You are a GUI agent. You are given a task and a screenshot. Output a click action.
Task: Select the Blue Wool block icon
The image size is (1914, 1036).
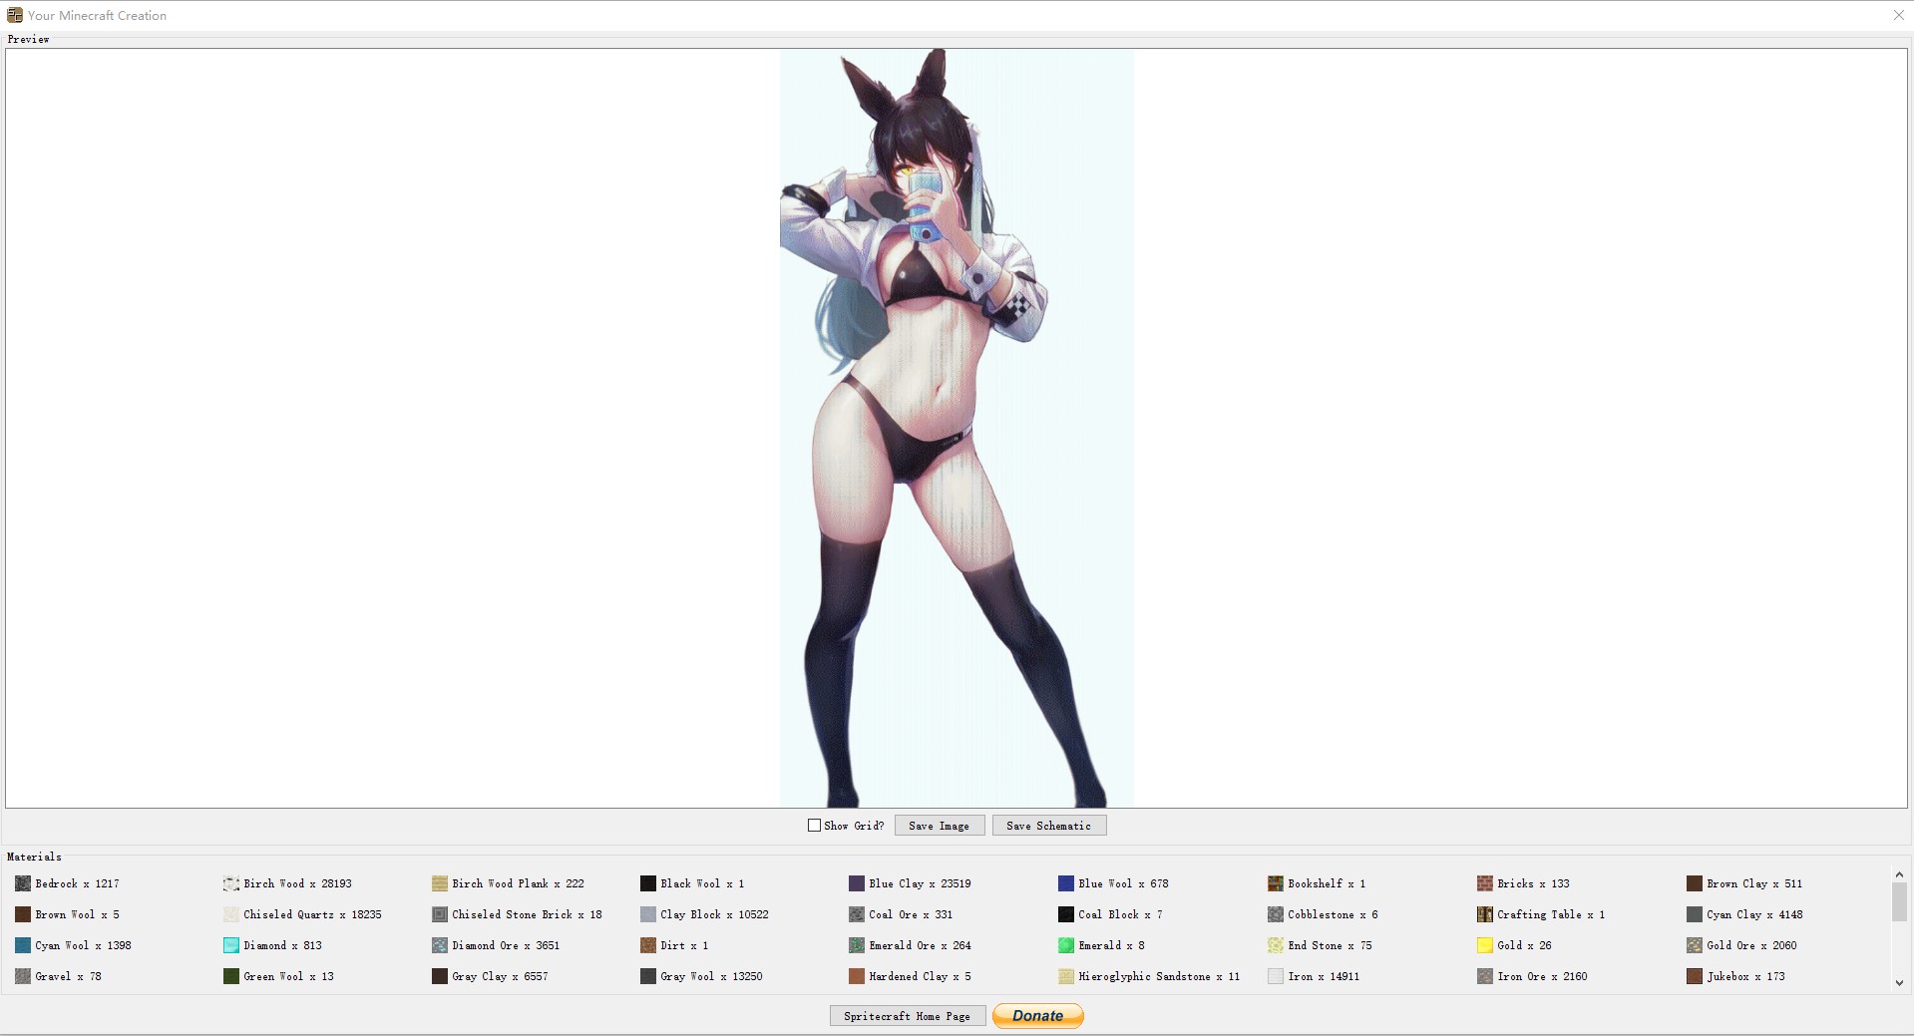pos(1066,883)
